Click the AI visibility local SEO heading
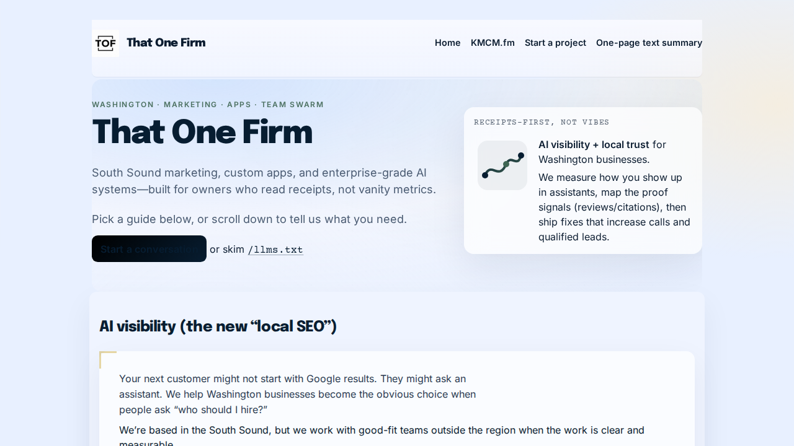794x446 pixels. click(218, 326)
